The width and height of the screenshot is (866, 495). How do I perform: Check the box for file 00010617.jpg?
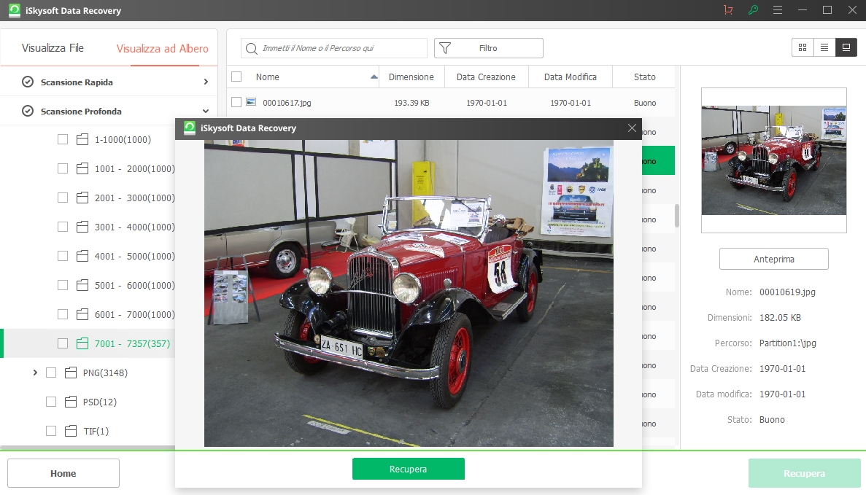(x=236, y=102)
